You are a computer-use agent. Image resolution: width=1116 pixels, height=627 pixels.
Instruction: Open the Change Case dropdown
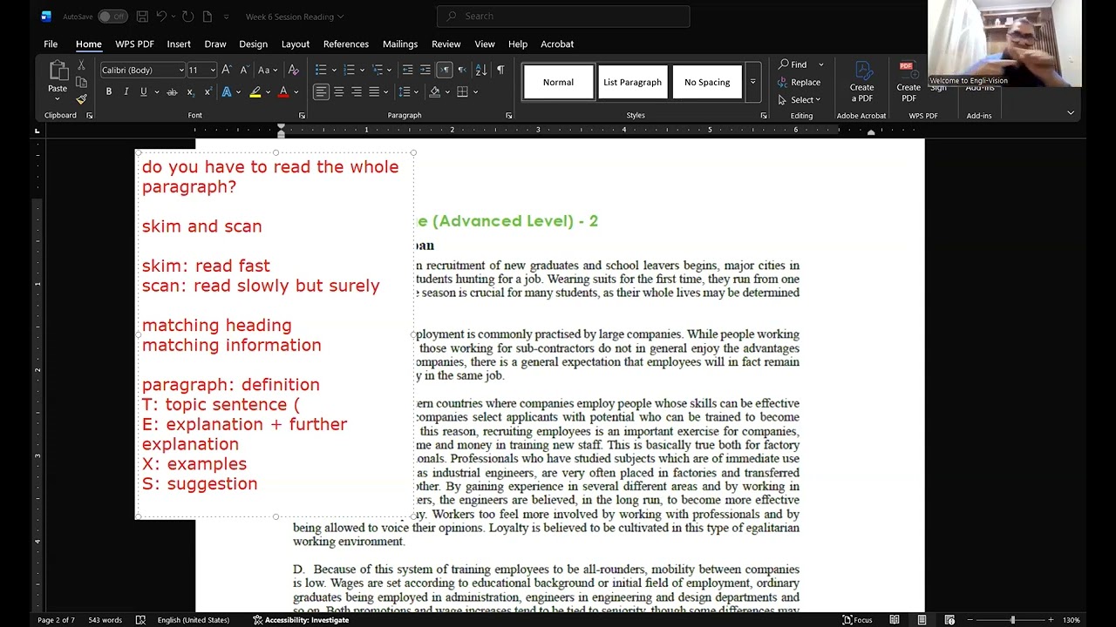268,70
